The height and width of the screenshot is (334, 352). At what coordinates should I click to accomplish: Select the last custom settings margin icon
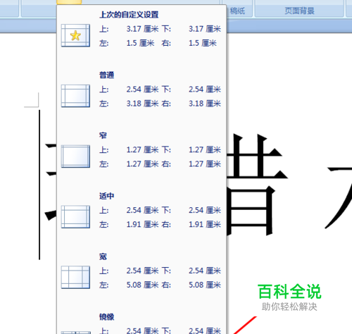(75, 35)
